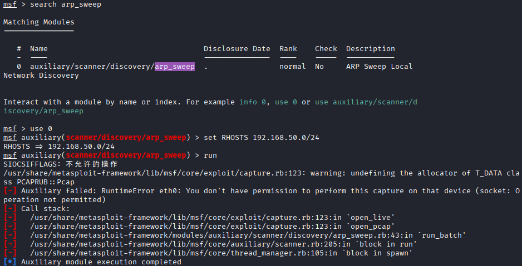Click the 'Matching Modules' heading
The height and width of the screenshot is (266, 522).
[39, 22]
